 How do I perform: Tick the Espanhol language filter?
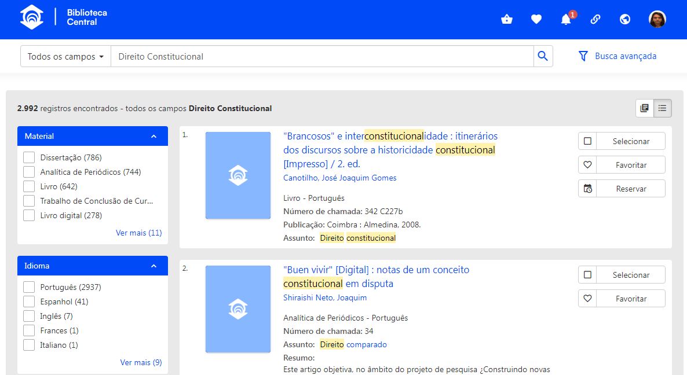pyautogui.click(x=29, y=302)
